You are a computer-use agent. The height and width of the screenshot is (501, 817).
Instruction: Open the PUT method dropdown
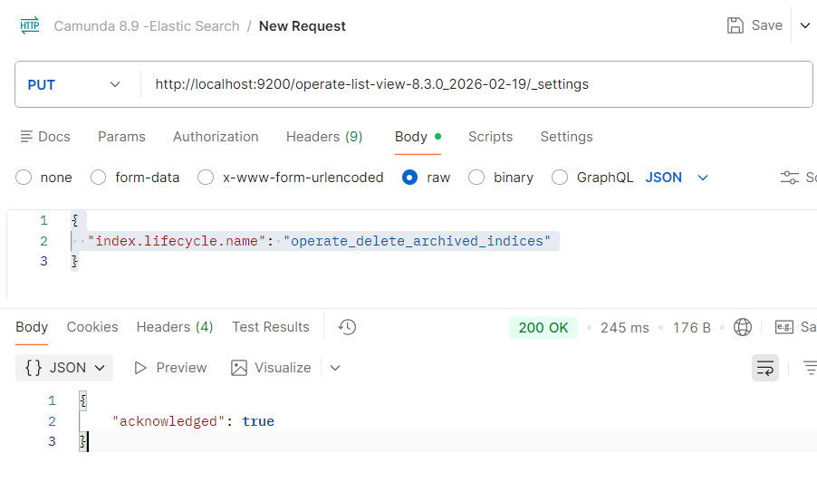pos(74,84)
